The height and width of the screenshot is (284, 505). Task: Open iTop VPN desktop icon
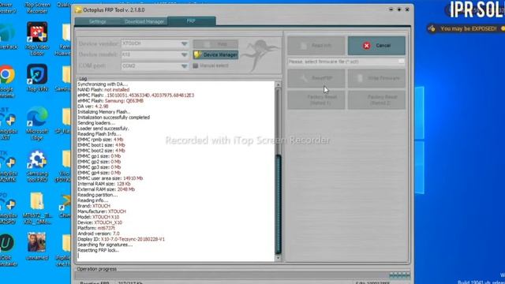pos(37,78)
